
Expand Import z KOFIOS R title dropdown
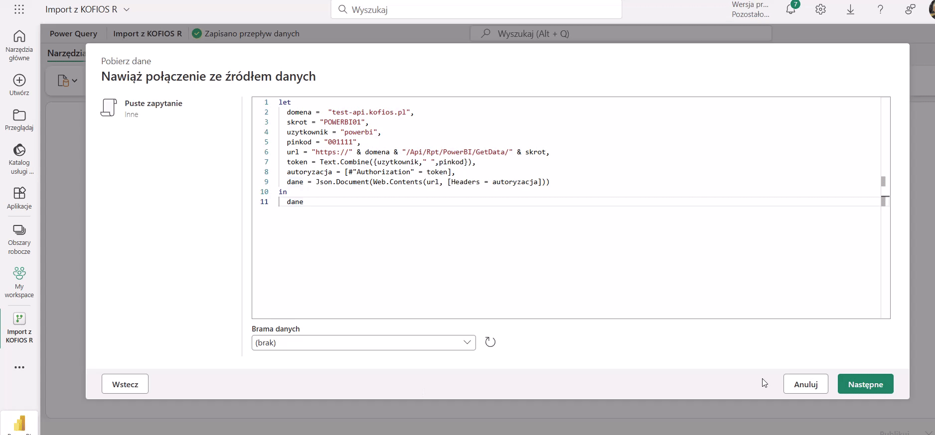pyautogui.click(x=127, y=9)
